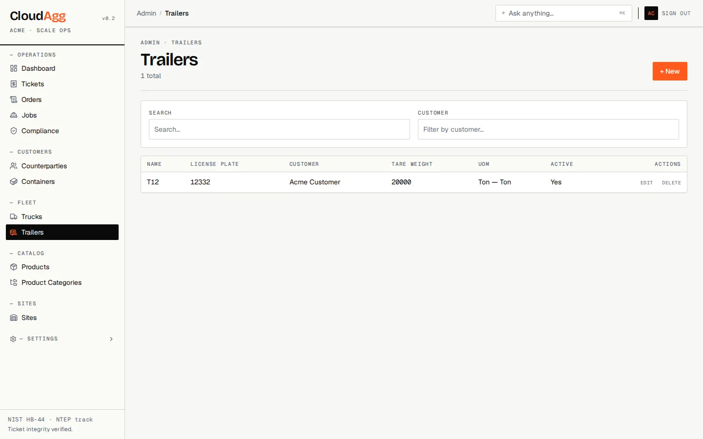Screen dimensions: 703x439
Task: Collapse the Customers section header
Action: coord(31,152)
